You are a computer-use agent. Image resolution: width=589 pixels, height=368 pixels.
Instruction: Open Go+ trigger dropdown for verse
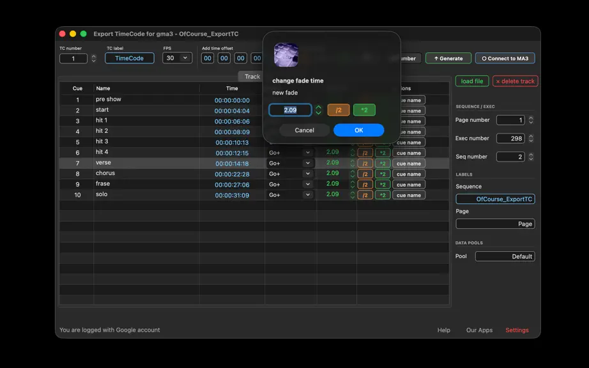pos(290,164)
